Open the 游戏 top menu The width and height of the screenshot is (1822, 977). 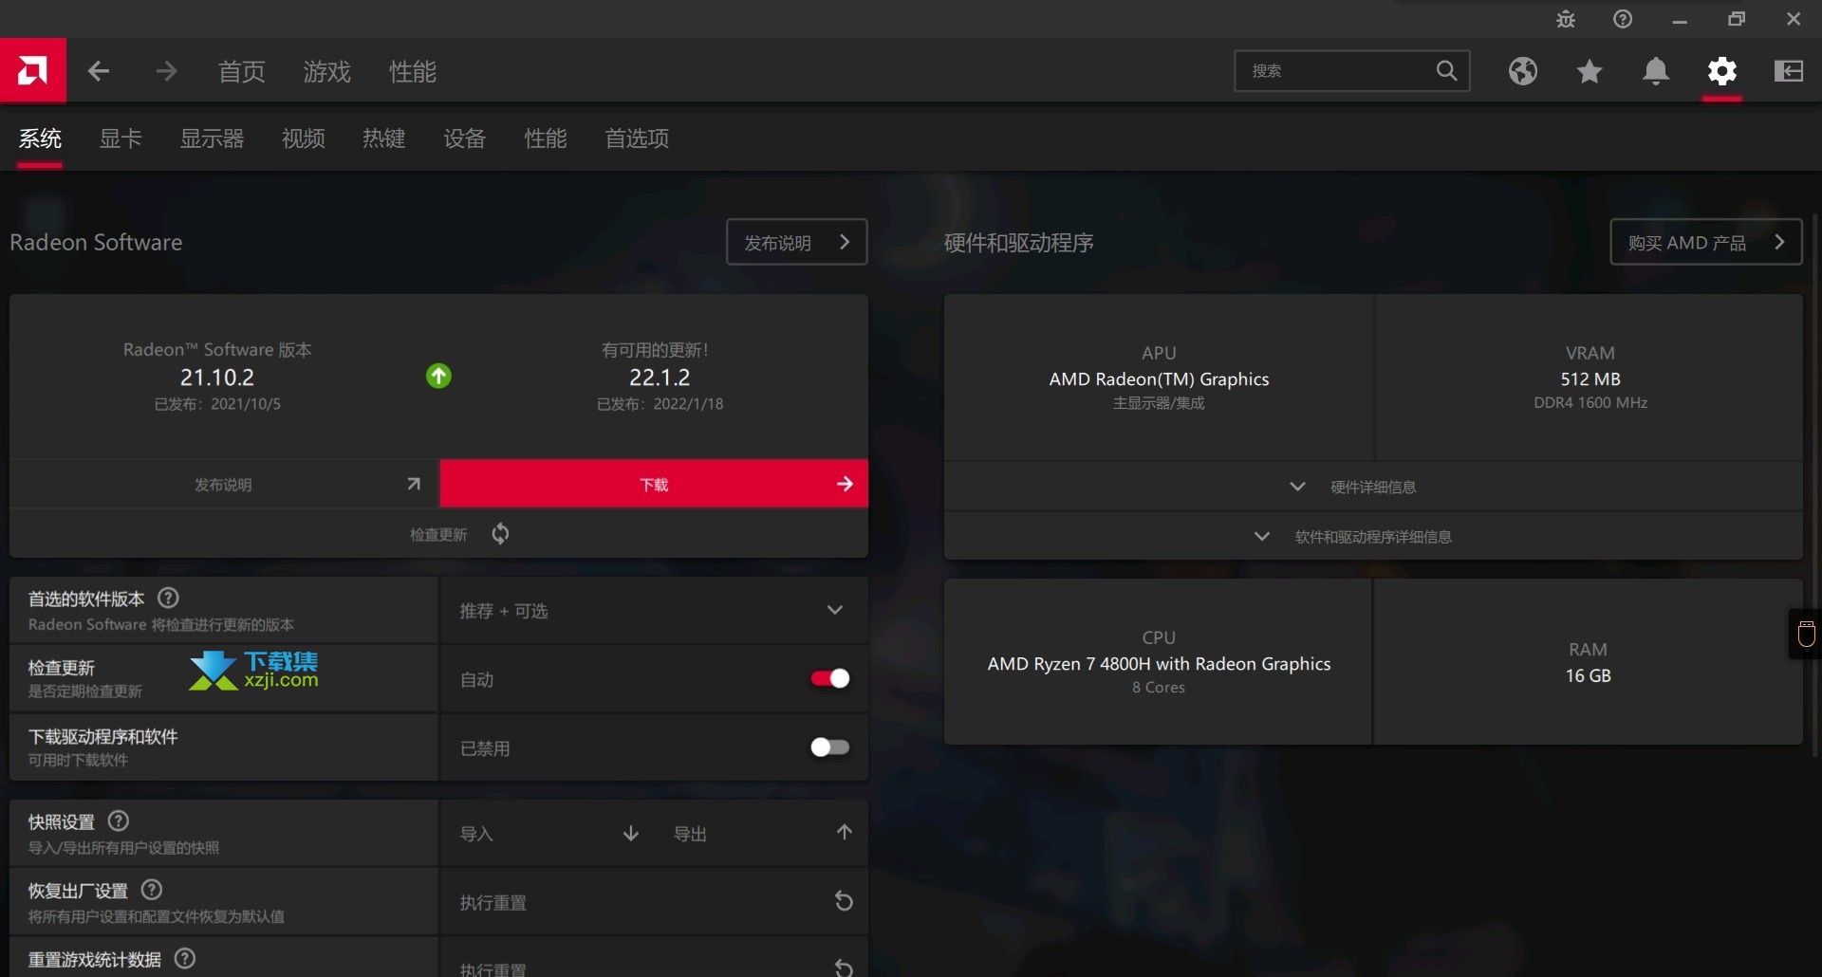(x=327, y=71)
